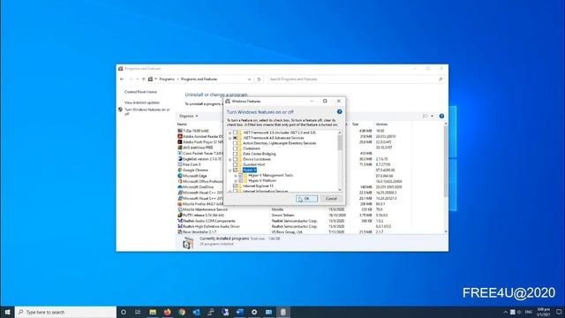Viewport: 565px width, 318px height.
Task: Toggle .NET Framework 4.8 Advanced Services checkbox
Action: tap(235, 138)
